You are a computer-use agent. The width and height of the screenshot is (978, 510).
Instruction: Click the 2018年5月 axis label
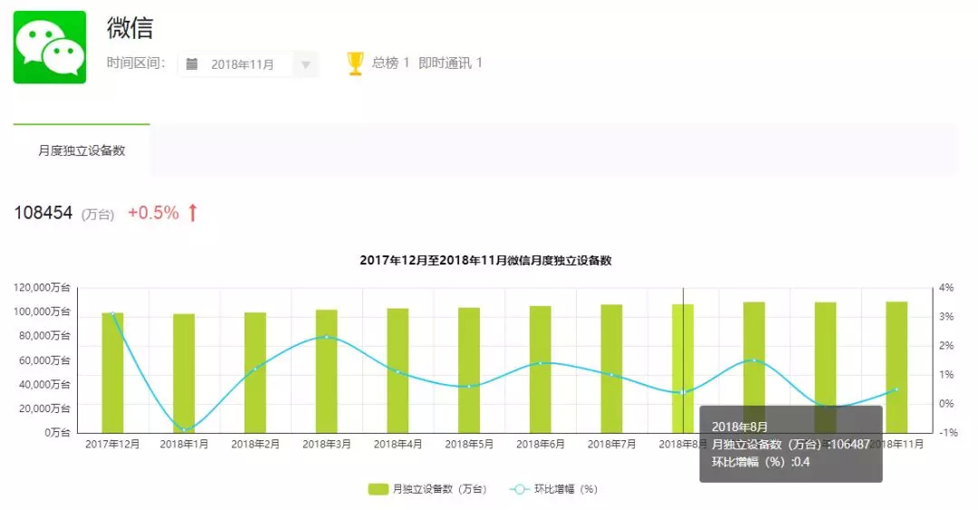point(469,444)
